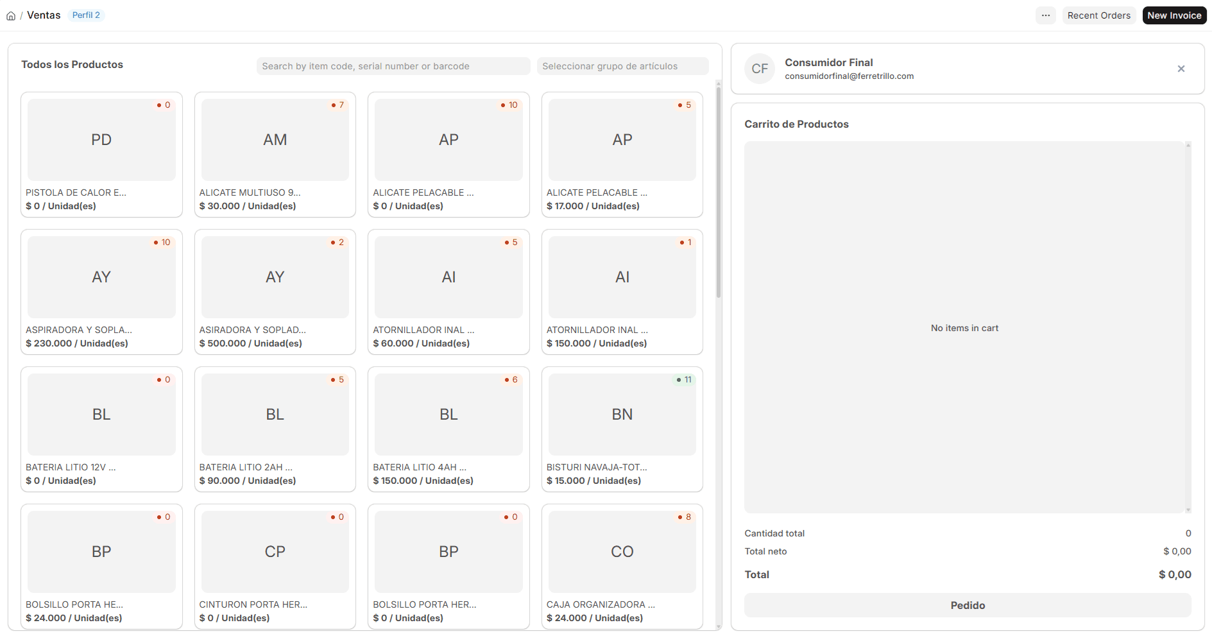
Task: Click stock badge 6 on BATERIA LITIO 4AH
Action: click(x=511, y=380)
